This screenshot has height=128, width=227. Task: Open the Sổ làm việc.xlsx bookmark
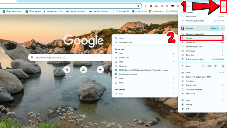[33, 11]
